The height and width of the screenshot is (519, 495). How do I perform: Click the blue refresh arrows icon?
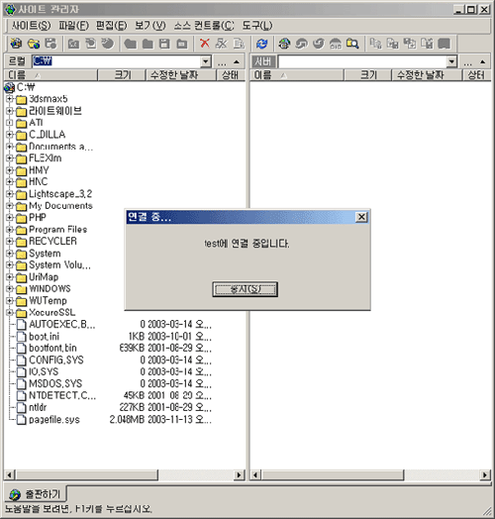tap(262, 44)
